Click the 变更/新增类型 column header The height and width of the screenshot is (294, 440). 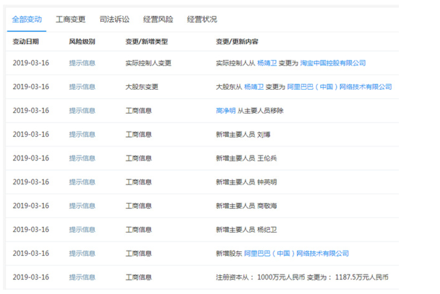coord(147,42)
